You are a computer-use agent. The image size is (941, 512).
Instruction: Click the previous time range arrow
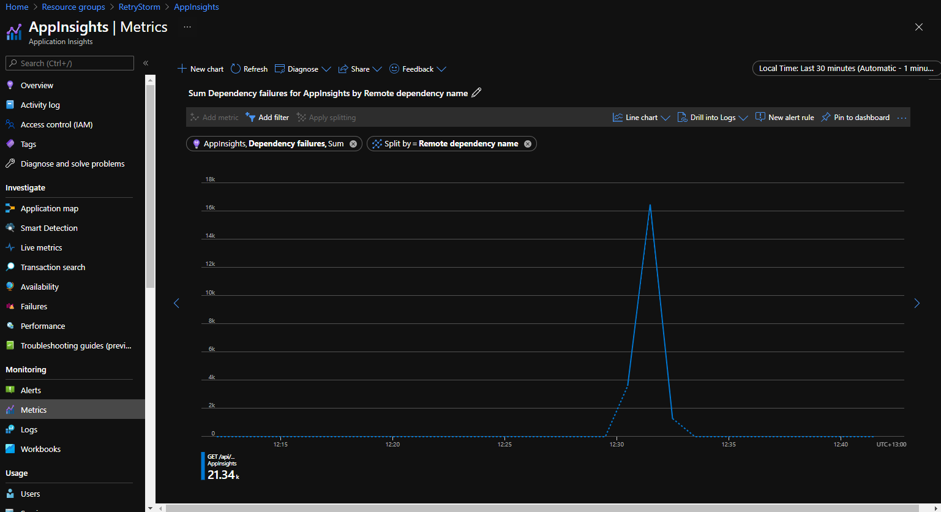[176, 303]
